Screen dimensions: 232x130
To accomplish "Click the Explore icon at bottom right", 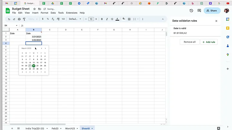I will tap(218, 128).
